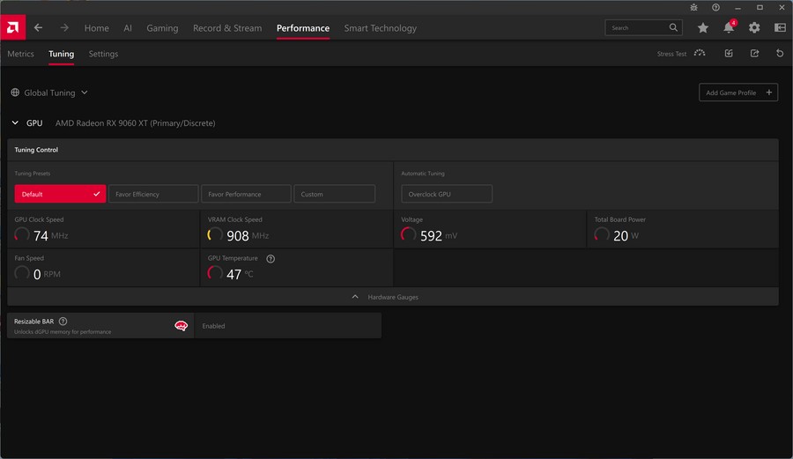This screenshot has height=459, width=793.
Task: Click the Add Game Profile button
Action: coord(738,93)
